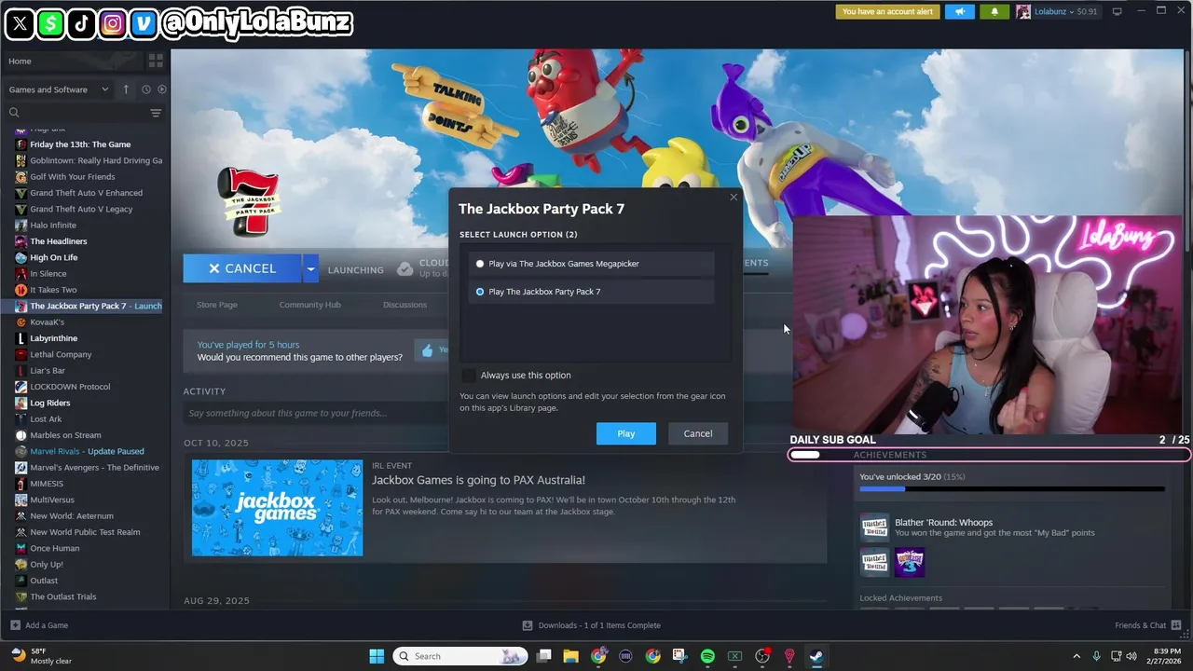Open the dropdown arrow beside CANCEL
Viewport: 1193px width, 671px height.
pyautogui.click(x=310, y=268)
